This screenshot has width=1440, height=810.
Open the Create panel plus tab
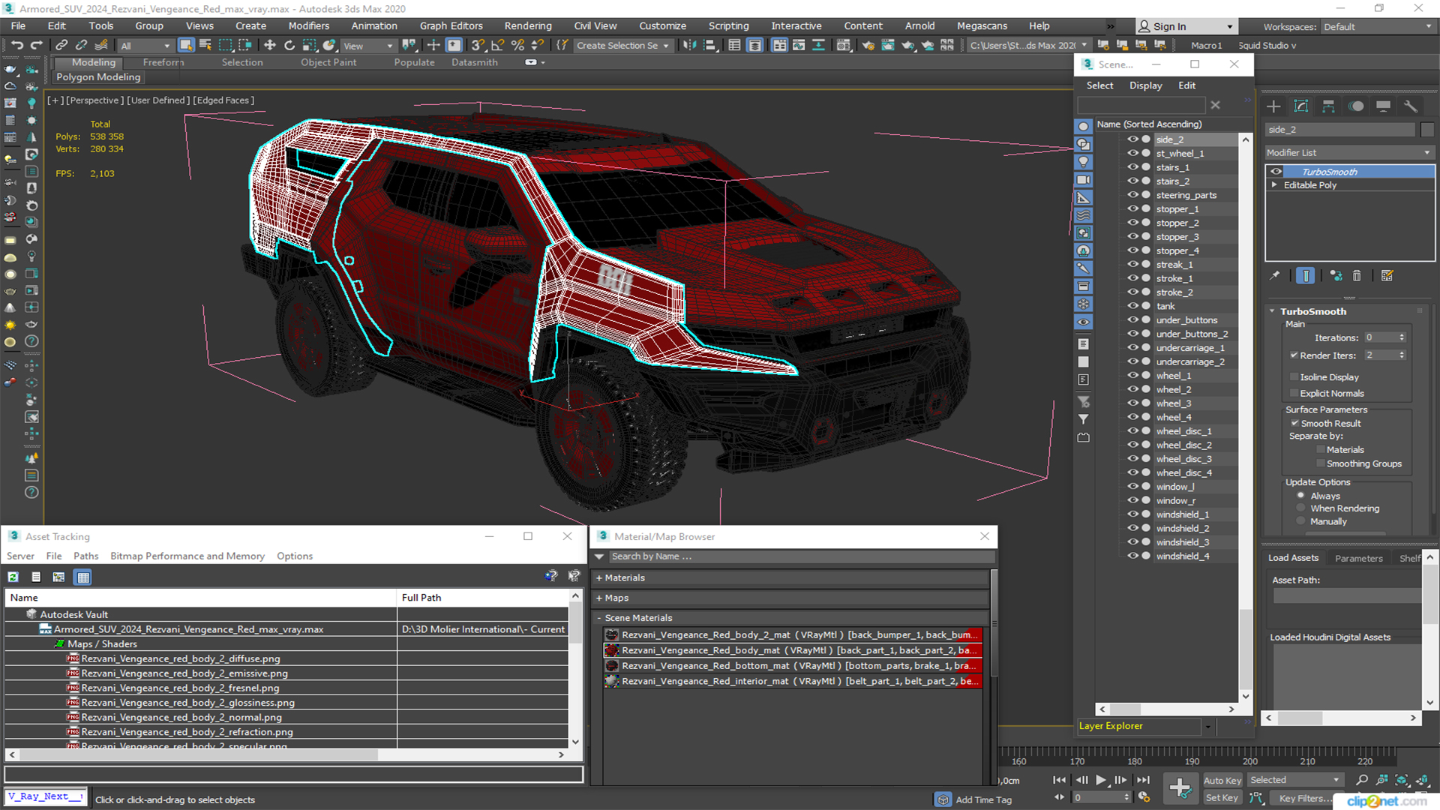click(x=1273, y=106)
